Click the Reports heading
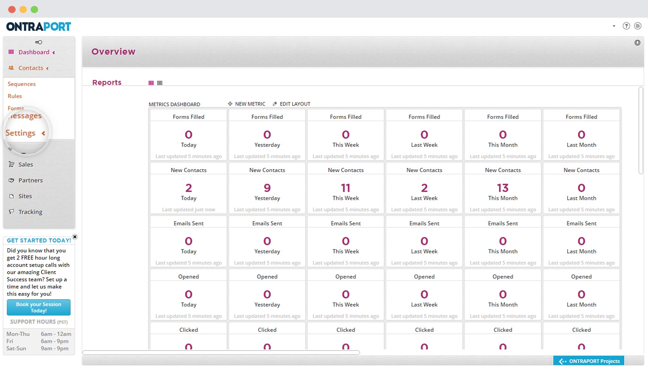The height and width of the screenshot is (366, 648). tap(107, 82)
